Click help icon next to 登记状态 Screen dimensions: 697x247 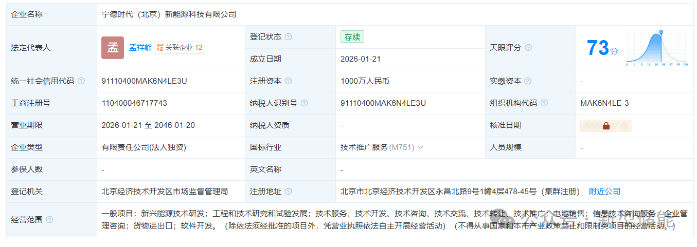point(289,37)
